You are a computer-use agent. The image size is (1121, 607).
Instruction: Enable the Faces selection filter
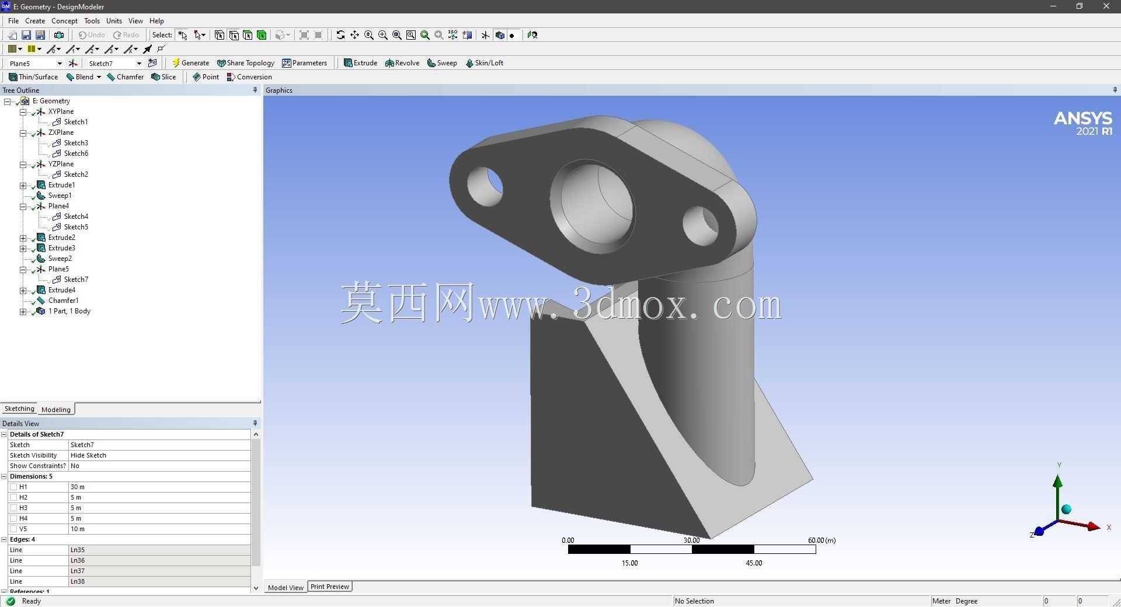[x=248, y=35]
